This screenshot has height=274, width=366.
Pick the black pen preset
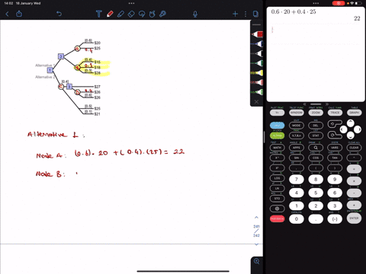coord(257,53)
